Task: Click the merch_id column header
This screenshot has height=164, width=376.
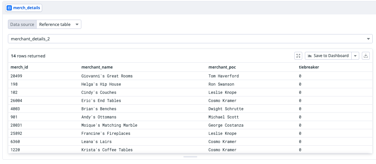Action: pyautogui.click(x=19, y=67)
